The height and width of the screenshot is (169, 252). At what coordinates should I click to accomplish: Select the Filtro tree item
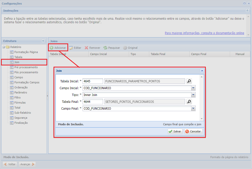pos(17,98)
